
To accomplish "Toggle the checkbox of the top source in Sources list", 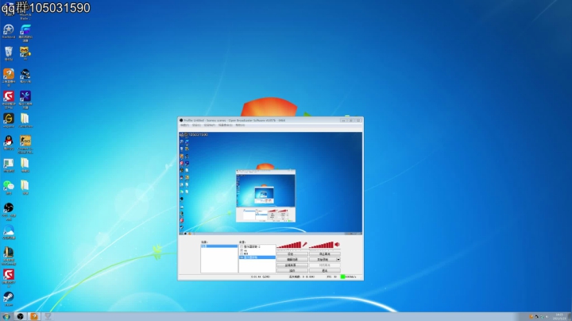I will point(242,247).
